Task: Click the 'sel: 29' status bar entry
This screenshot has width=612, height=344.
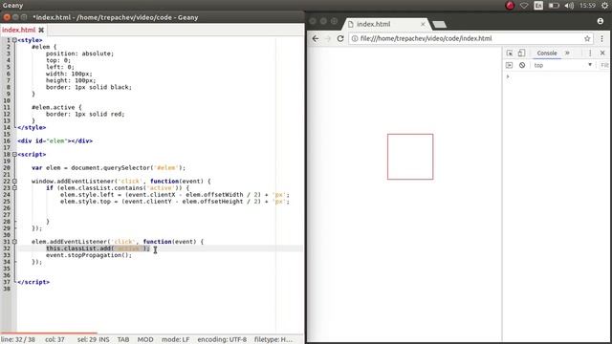Action: coord(87,340)
